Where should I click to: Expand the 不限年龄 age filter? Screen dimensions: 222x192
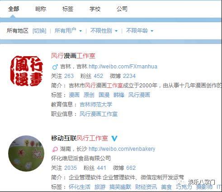(140, 31)
